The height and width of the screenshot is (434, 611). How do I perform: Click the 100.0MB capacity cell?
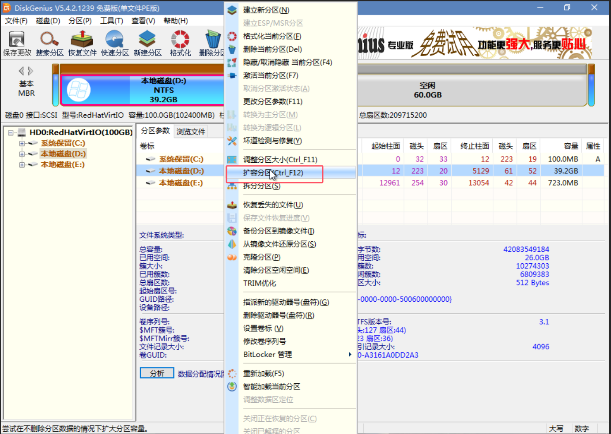(x=563, y=159)
